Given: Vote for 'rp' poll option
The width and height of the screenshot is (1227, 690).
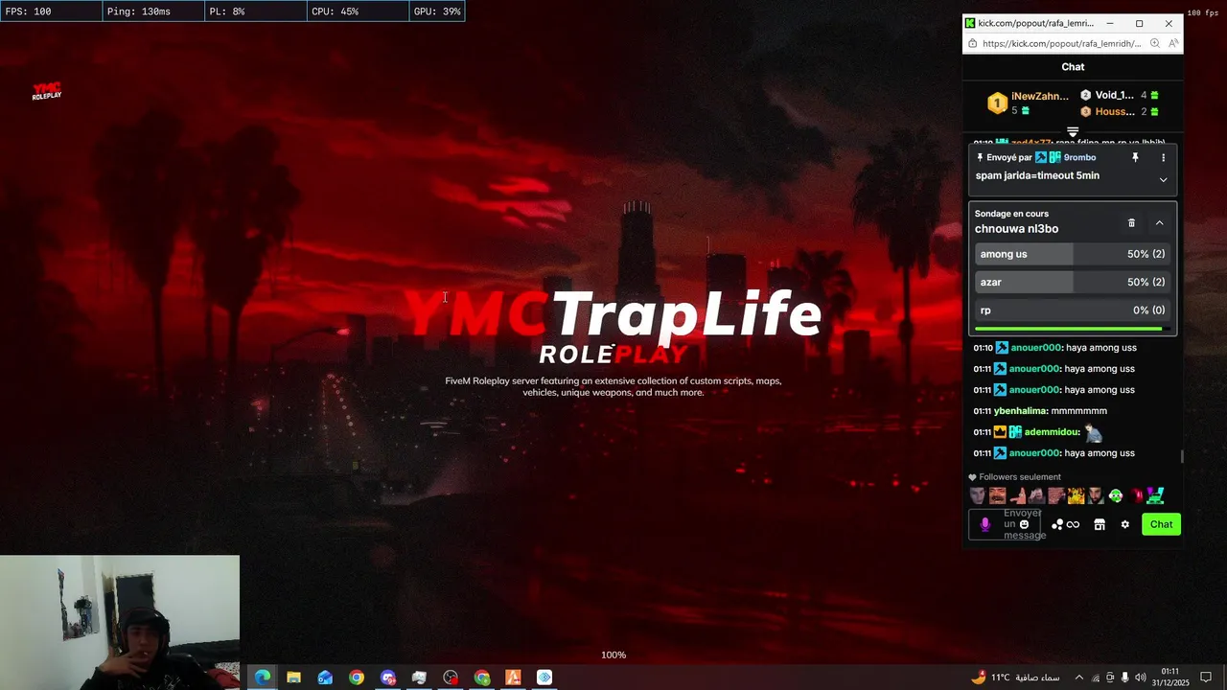Looking at the screenshot, I should coord(1073,310).
